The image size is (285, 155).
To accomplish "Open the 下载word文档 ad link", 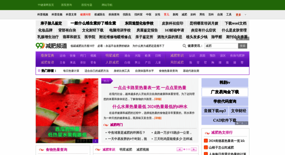I will tap(235, 23).
